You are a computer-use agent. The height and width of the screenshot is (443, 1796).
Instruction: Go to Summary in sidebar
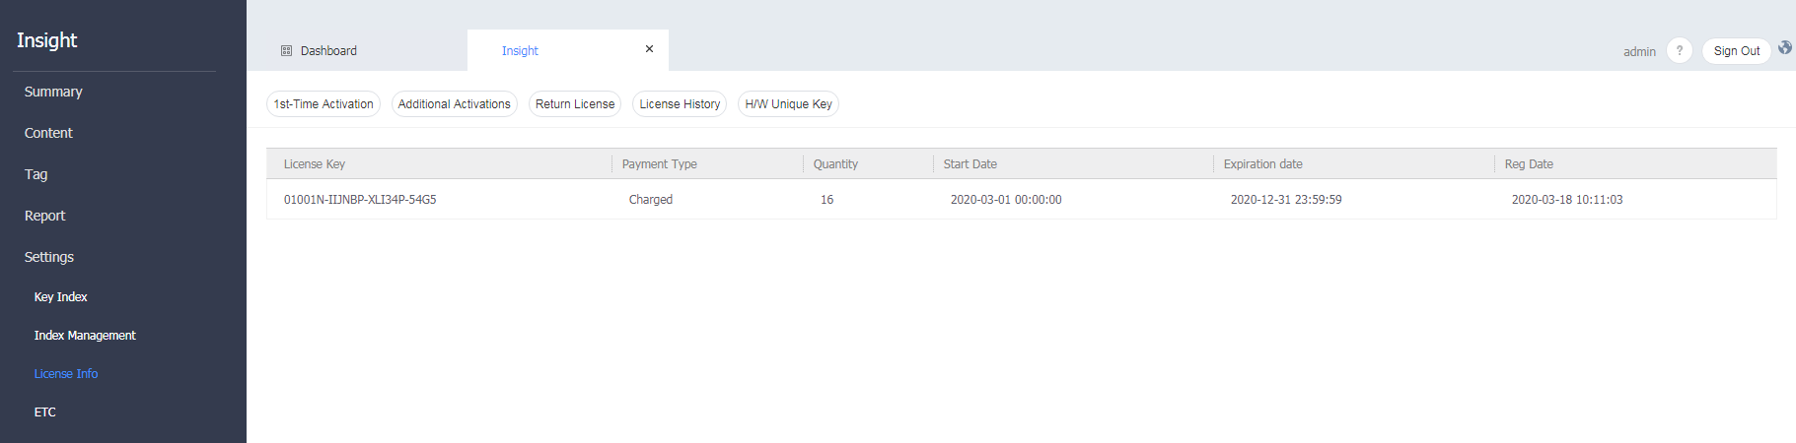coord(53,92)
